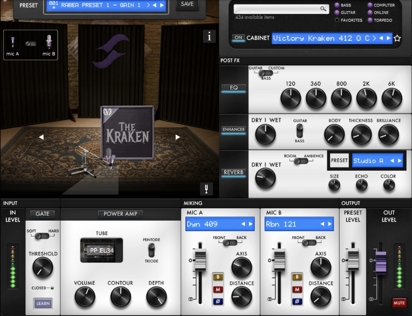Enable the Favorites filter
This screenshot has width=412, height=316.
(x=337, y=20)
